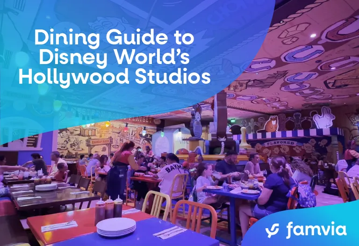Click the famvia wordmark text
Viewport: 359px width, 246px height.
point(316,230)
